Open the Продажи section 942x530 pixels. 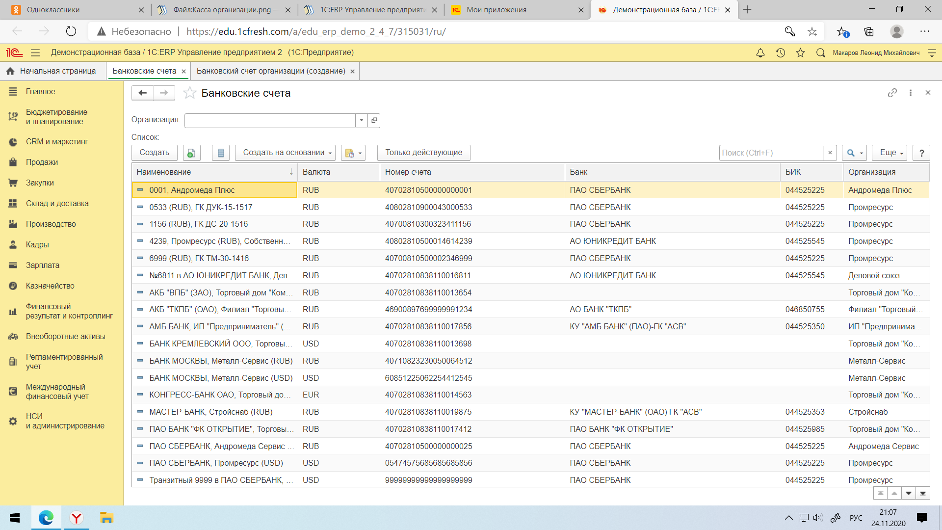coord(62,162)
